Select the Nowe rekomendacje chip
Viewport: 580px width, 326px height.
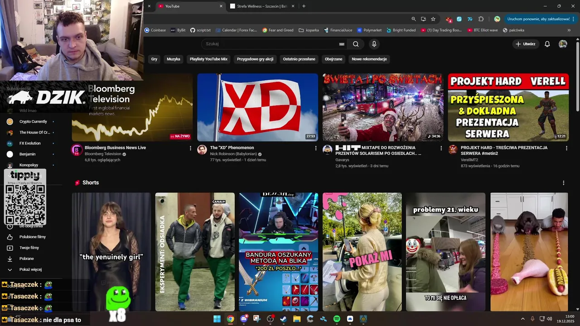(x=369, y=59)
